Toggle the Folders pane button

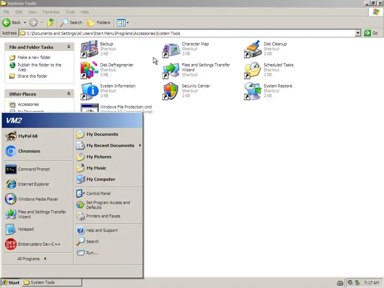pos(99,22)
